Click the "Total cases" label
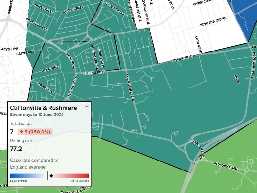257x193 pixels. pos(21,124)
